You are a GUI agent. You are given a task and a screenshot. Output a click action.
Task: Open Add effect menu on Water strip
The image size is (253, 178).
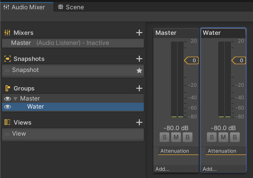[210, 169]
